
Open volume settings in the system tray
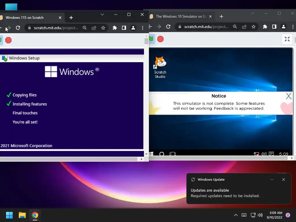point(260,215)
